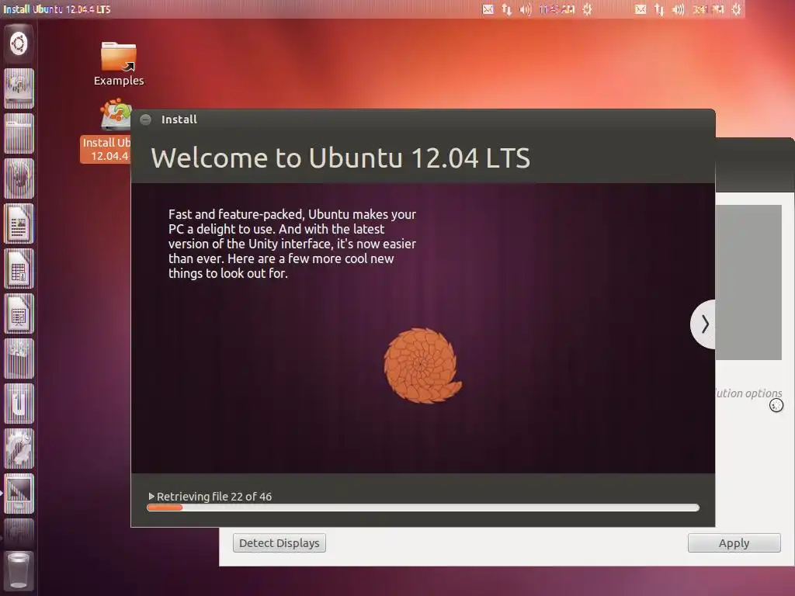Open LibreOffice Impress from the launcher
Screen dimensions: 795x596
tap(19, 314)
